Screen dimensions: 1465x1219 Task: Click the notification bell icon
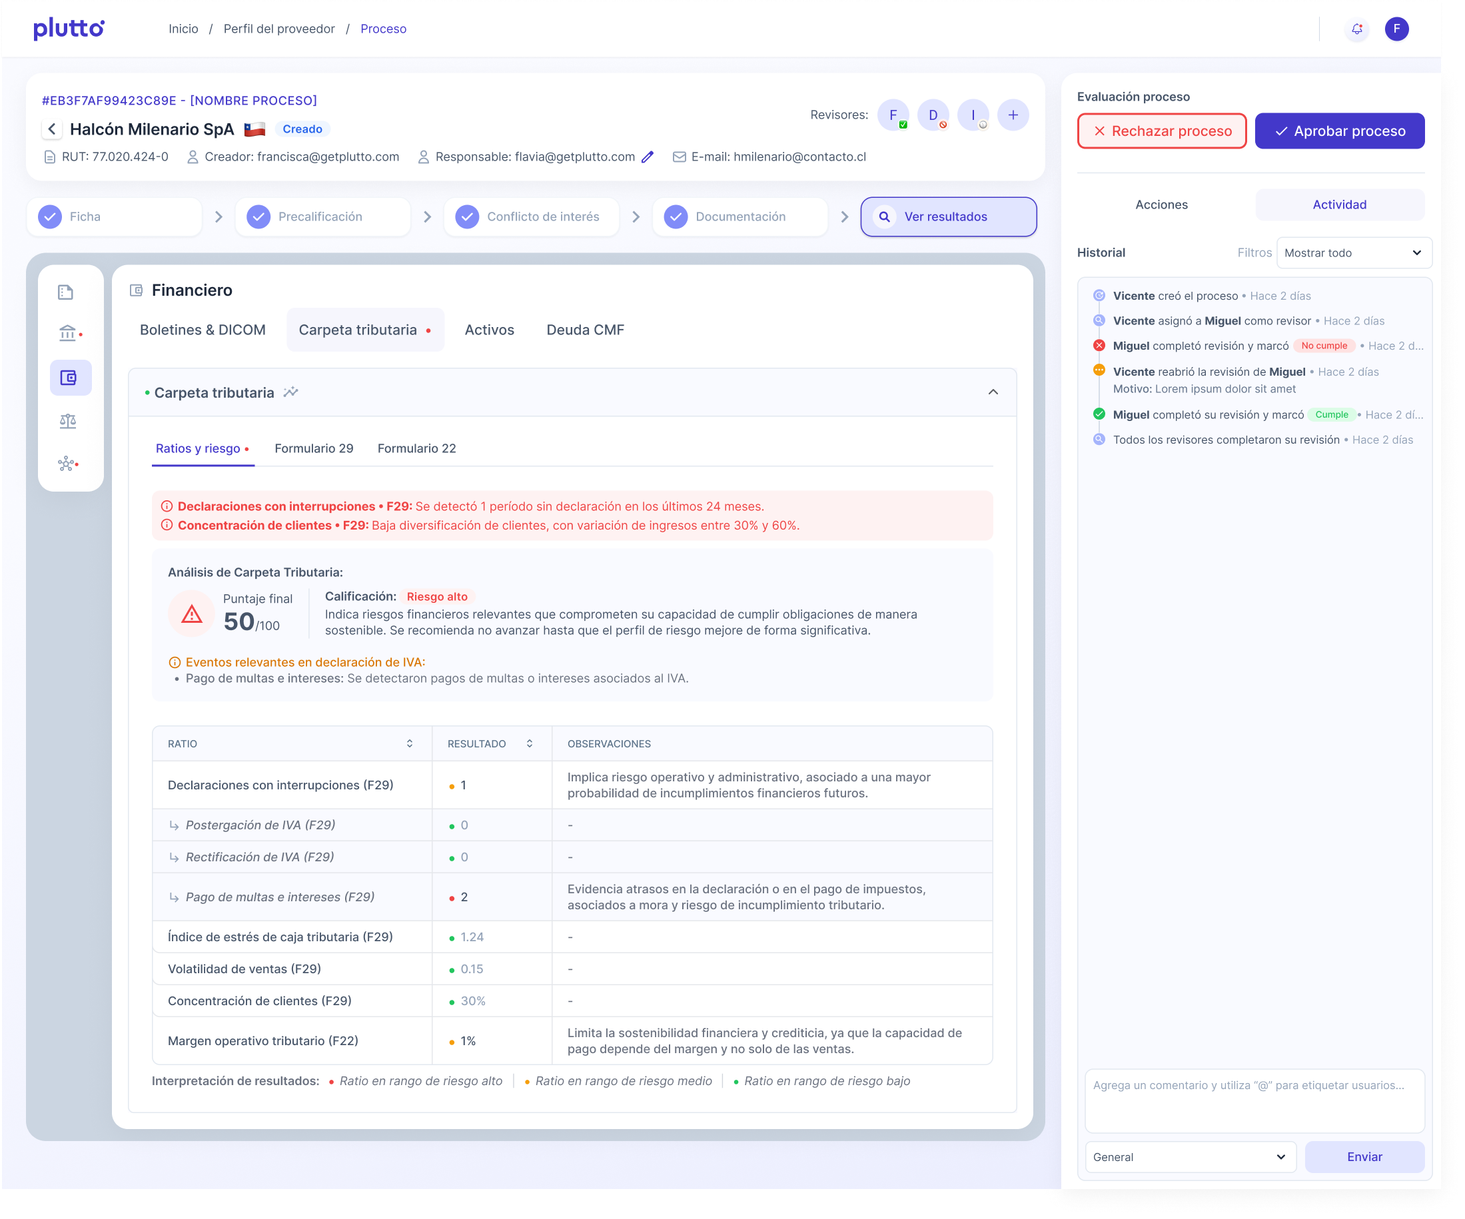1356,29
